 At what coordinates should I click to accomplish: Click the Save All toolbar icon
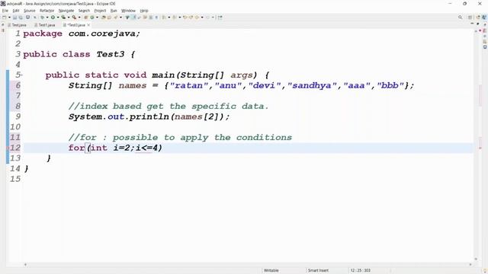[21, 18]
